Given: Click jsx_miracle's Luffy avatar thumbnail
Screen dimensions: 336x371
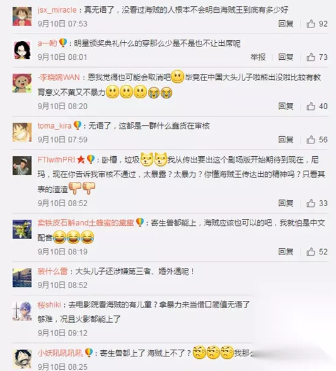Looking at the screenshot, I should click(22, 16).
